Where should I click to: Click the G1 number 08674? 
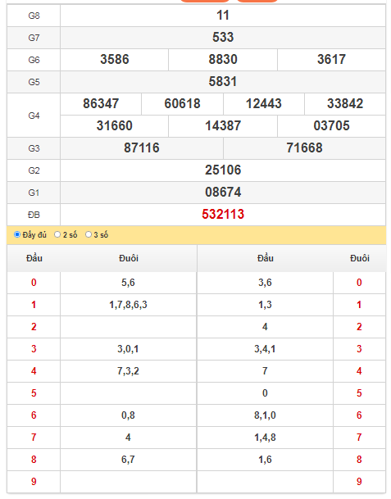point(223,193)
